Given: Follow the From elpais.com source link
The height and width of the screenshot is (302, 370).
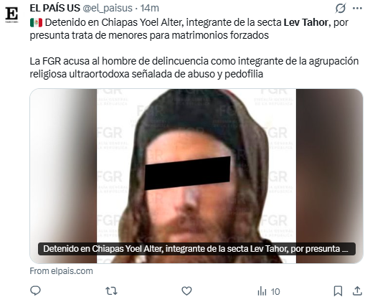Looking at the screenshot, I should point(61,271).
